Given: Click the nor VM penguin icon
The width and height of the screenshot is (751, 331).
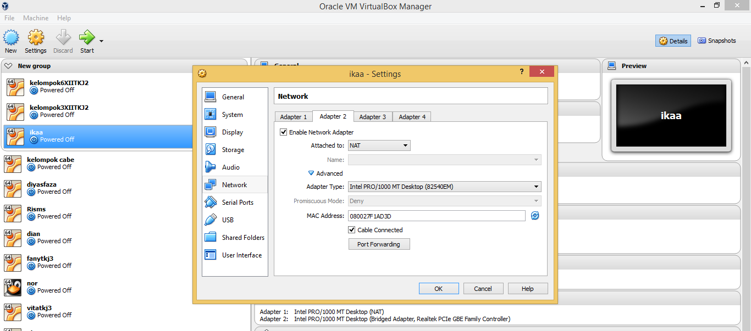Looking at the screenshot, I should [13, 287].
